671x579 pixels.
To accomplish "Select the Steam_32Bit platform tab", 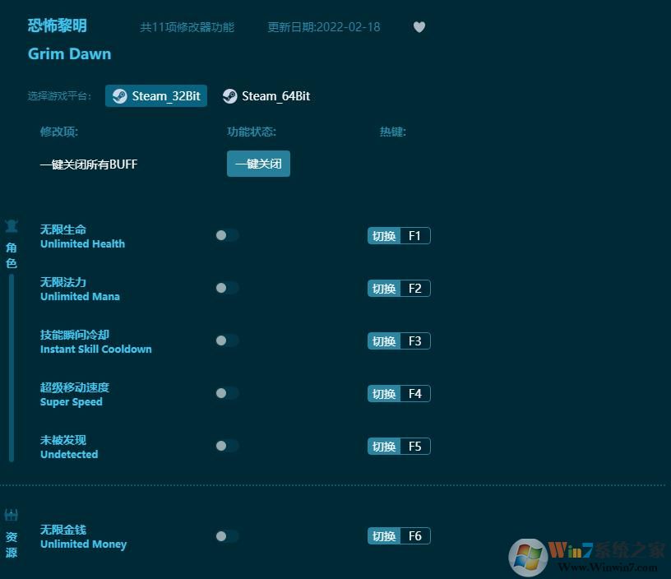I will [x=156, y=95].
